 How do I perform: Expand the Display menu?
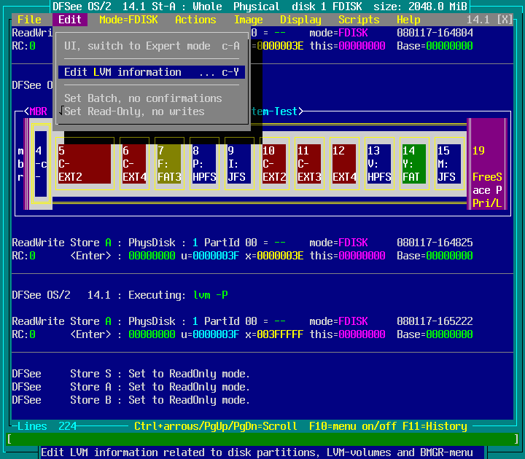pyautogui.click(x=300, y=20)
